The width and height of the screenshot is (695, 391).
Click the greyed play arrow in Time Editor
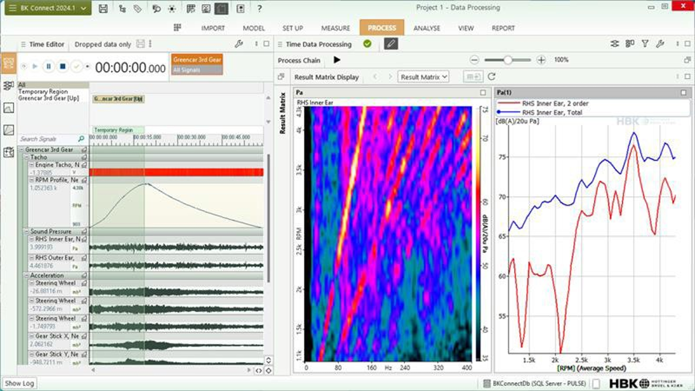[34, 66]
